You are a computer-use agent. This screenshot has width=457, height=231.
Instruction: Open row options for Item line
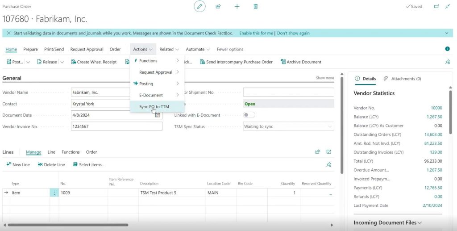[x=54, y=193]
